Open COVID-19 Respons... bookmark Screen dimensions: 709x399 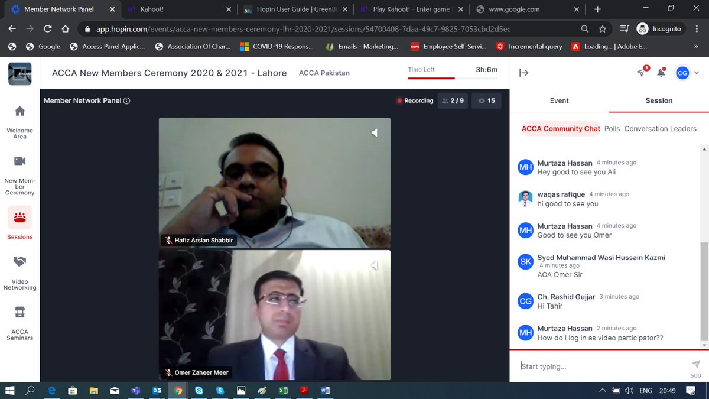tap(277, 46)
